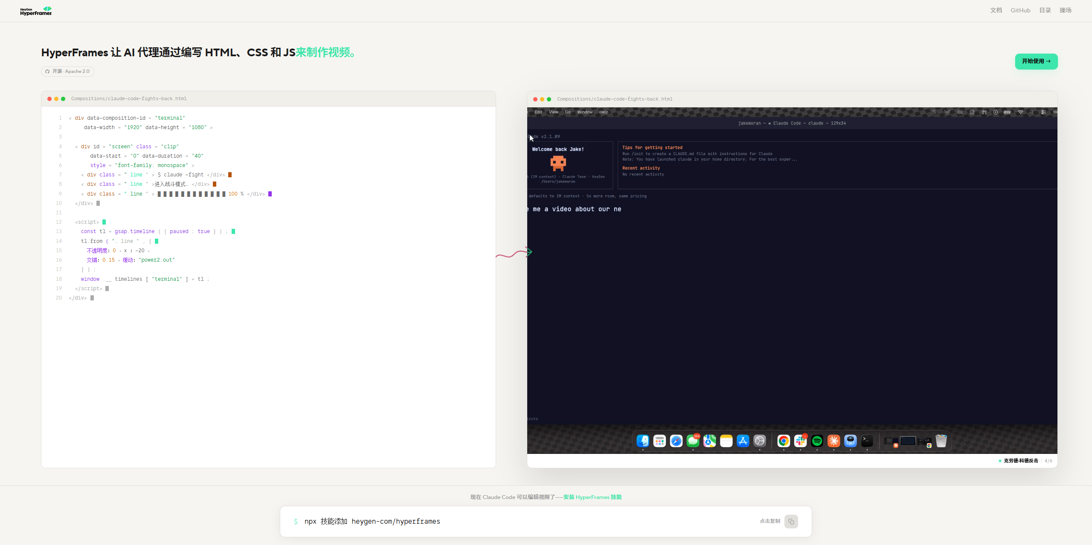Image resolution: width=1092 pixels, height=545 pixels.
Task: Click the terminal window title "jakemoran — Claude Code"
Action: click(x=792, y=123)
